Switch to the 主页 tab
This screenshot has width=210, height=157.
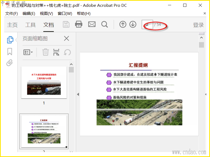[x=12, y=25]
